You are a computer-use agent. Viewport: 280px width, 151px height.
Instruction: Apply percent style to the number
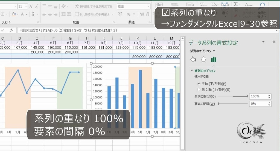tap(129, 14)
